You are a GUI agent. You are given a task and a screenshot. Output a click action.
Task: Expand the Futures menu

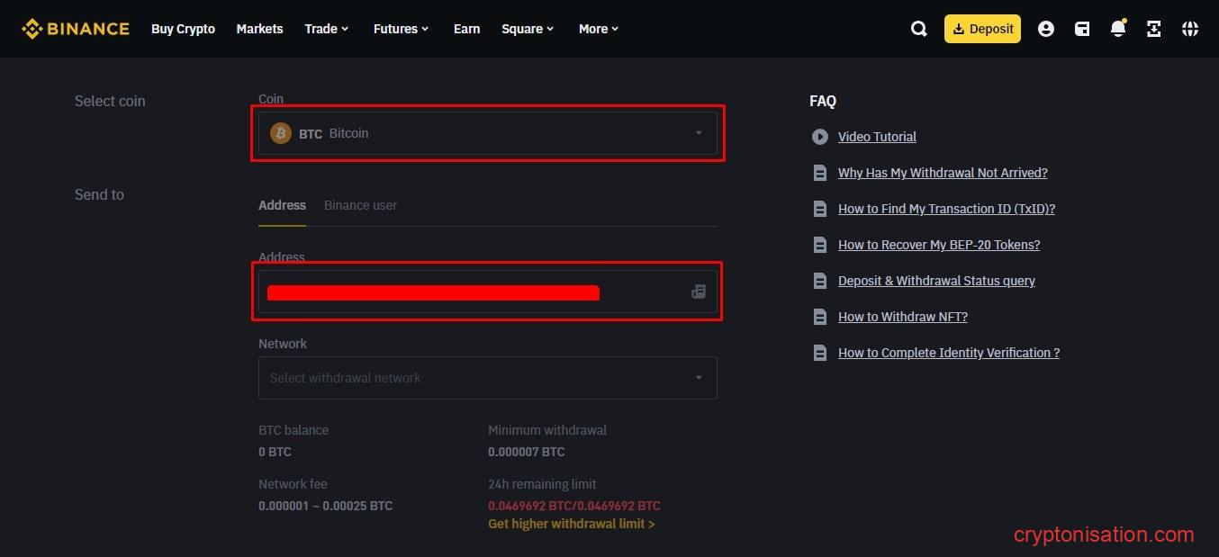point(401,29)
